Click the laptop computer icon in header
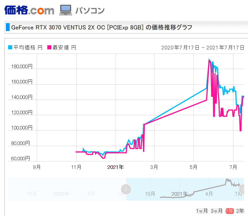Image resolution: width=248 pixels, height=216 pixels. click(x=66, y=10)
